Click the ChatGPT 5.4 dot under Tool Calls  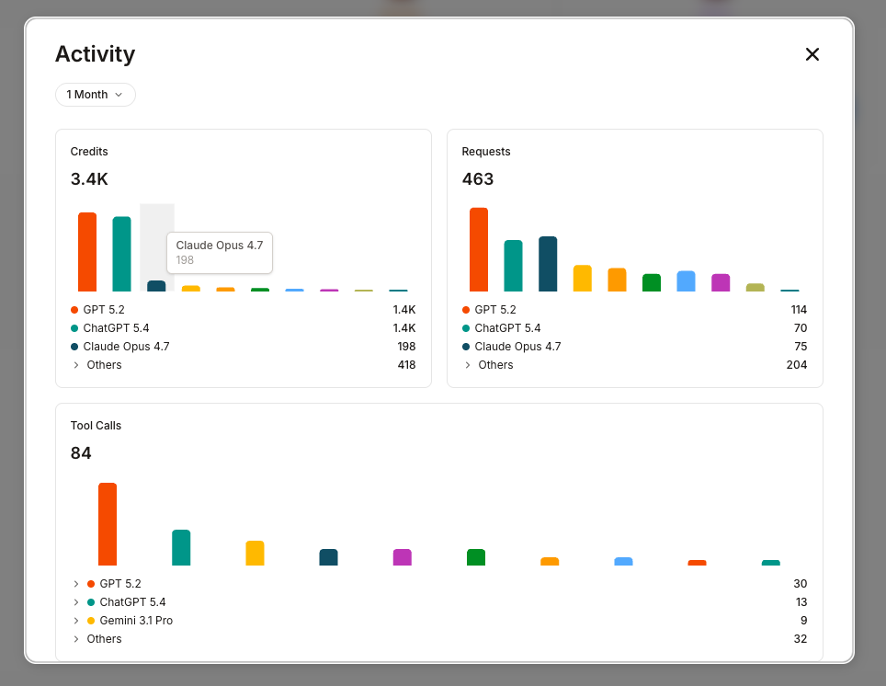[x=89, y=602]
